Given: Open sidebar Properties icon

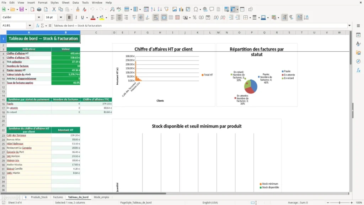Looking at the screenshot, I should pyautogui.click(x=358, y=35).
